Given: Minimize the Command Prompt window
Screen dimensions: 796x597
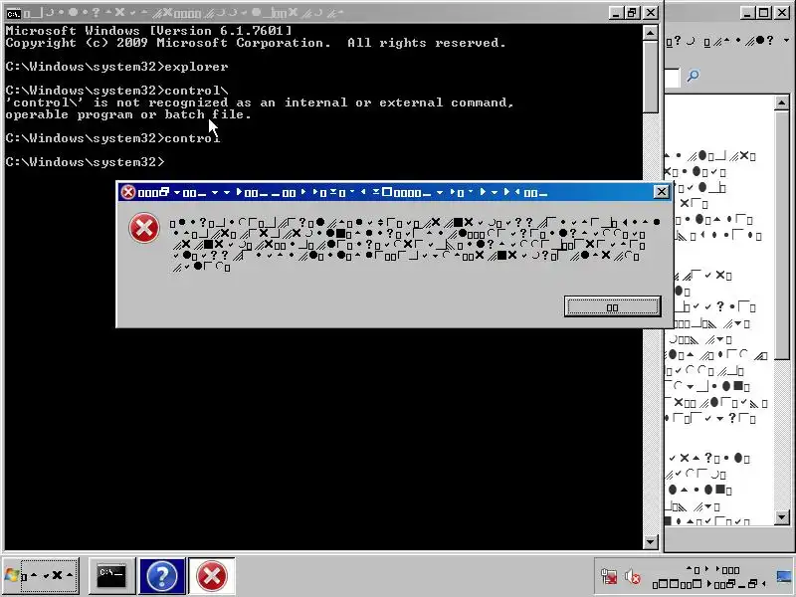Looking at the screenshot, I should pyautogui.click(x=616, y=13).
